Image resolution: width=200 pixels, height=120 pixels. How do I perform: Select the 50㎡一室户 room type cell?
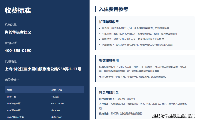27,97
